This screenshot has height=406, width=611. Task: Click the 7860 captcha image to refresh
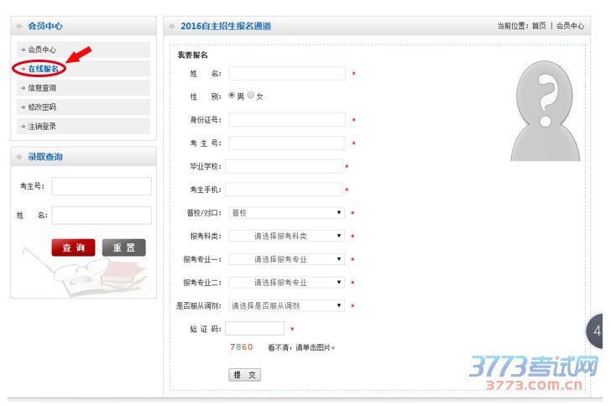241,347
